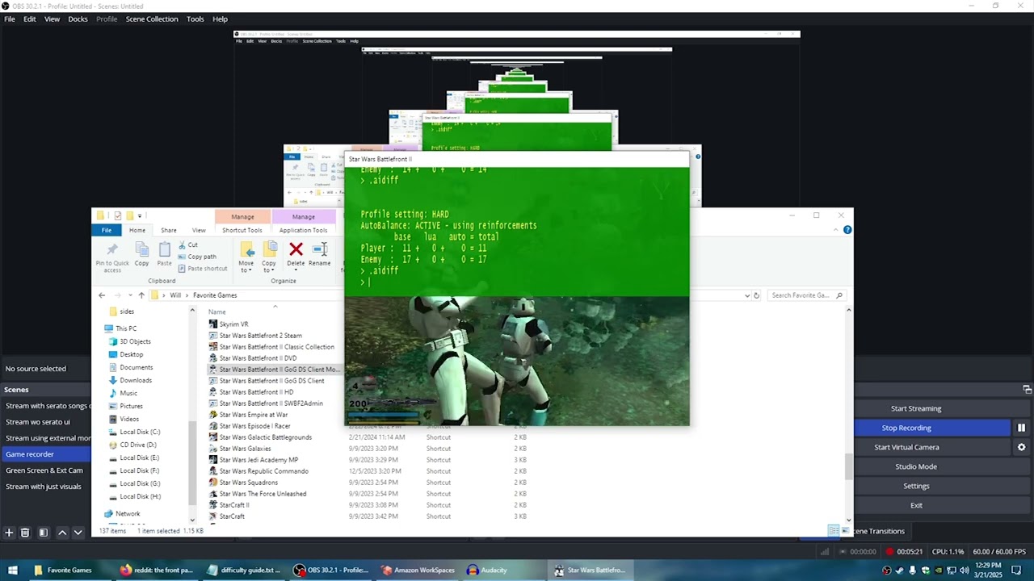
Task: Click the Copy icon in the Clipboard group
Action: pyautogui.click(x=141, y=250)
